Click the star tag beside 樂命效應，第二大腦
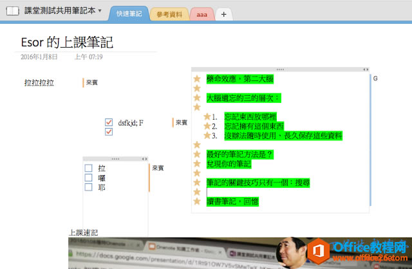 coord(197,79)
